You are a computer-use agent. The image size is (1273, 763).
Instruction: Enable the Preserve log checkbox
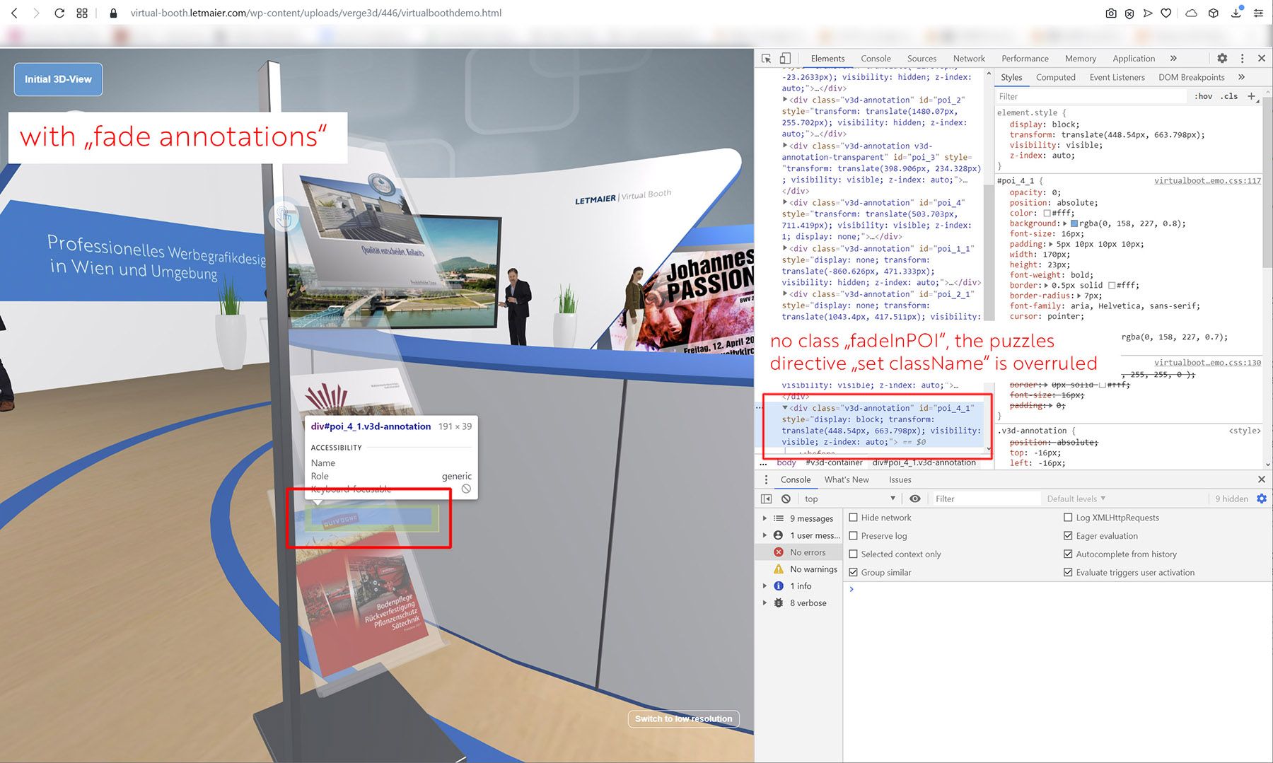[x=854, y=536]
